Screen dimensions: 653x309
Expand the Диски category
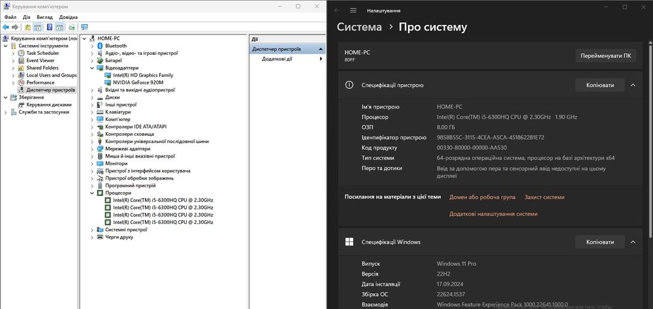coord(92,97)
